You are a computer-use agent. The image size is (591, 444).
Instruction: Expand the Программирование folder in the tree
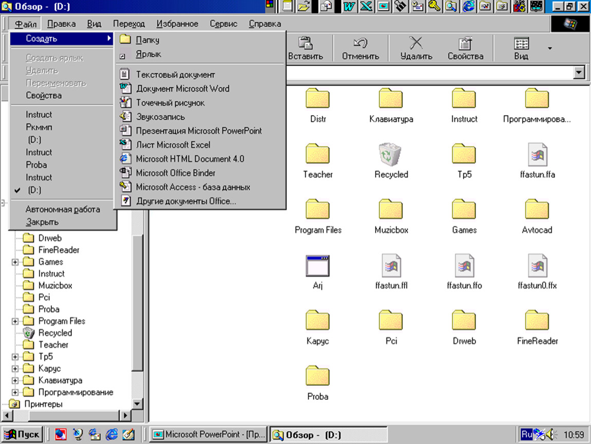click(15, 393)
